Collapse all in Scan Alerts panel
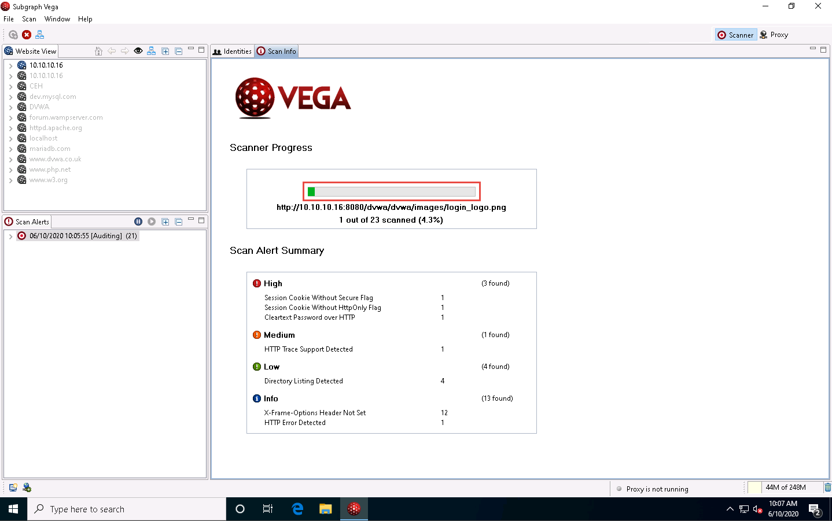The height and width of the screenshot is (521, 832). [x=179, y=221]
